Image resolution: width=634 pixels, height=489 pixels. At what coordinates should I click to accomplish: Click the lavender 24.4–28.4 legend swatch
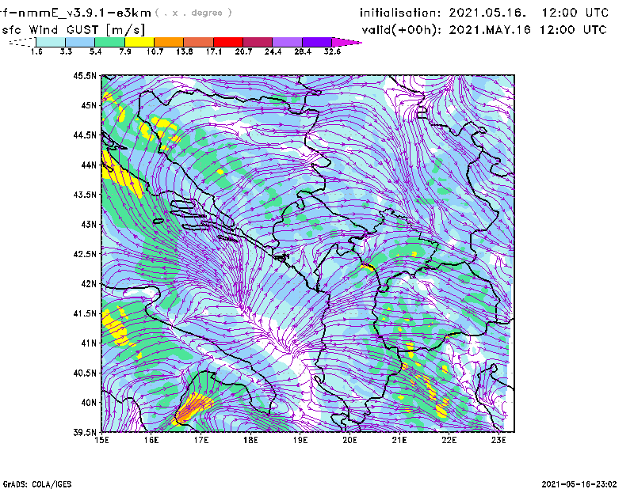287,42
